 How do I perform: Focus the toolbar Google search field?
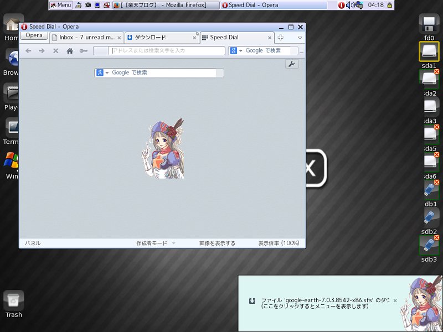pyautogui.click(x=267, y=51)
